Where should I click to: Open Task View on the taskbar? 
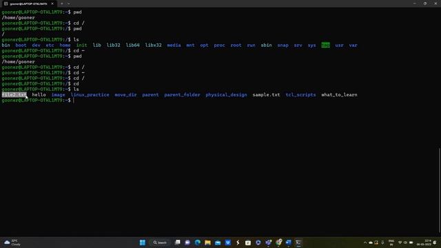pyautogui.click(x=178, y=242)
